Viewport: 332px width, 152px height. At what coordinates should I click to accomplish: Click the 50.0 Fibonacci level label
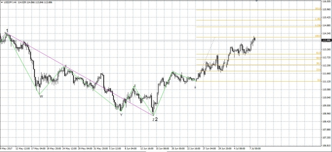(x=318, y=58)
